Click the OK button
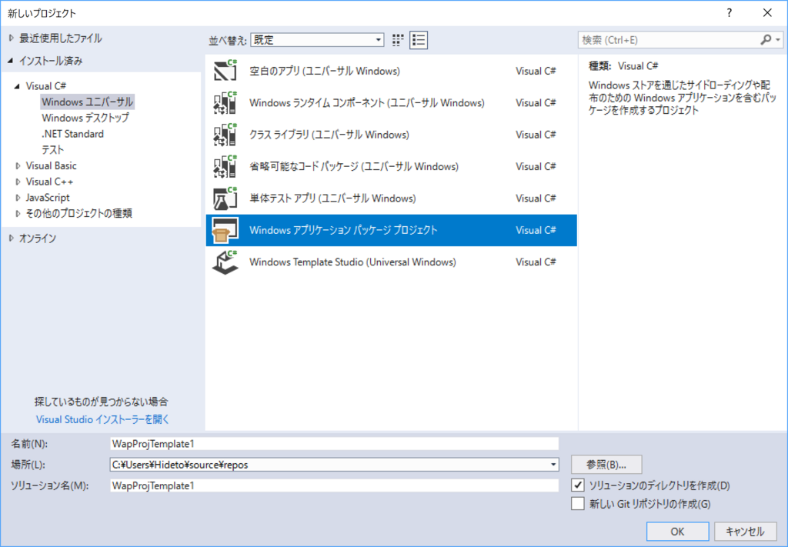 tap(677, 532)
